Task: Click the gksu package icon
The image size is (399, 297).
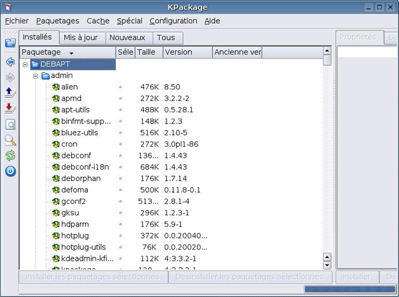Action: pyautogui.click(x=55, y=213)
